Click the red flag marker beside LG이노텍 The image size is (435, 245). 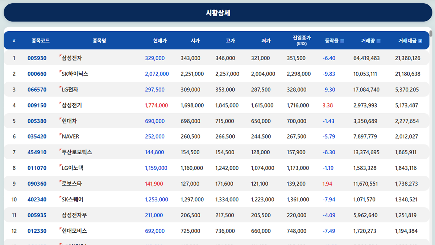(x=60, y=166)
